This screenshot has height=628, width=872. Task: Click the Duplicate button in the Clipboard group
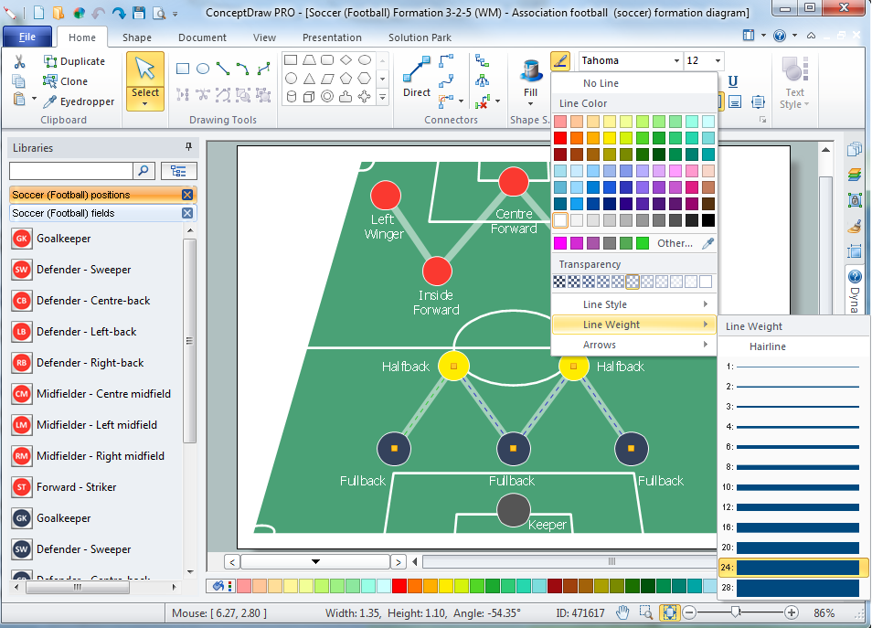tap(76, 60)
